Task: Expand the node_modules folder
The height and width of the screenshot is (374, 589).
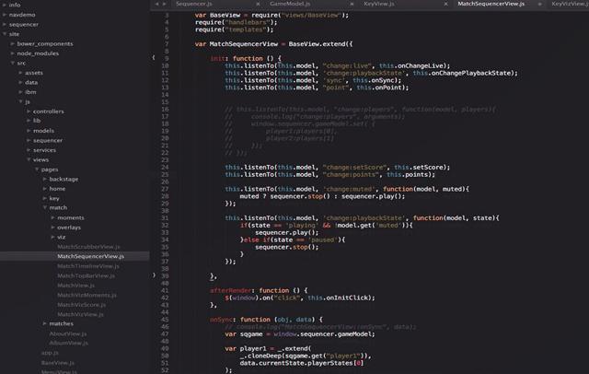Action: coord(38,53)
